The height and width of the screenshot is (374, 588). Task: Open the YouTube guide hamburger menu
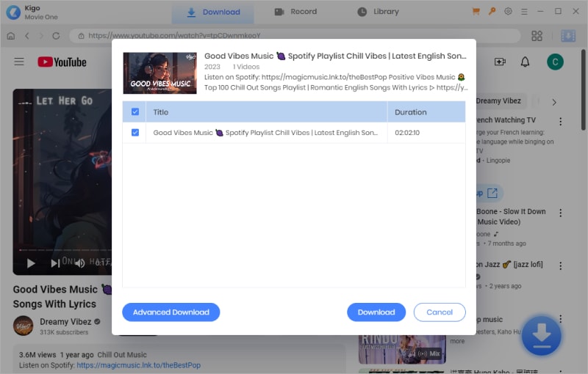19,62
